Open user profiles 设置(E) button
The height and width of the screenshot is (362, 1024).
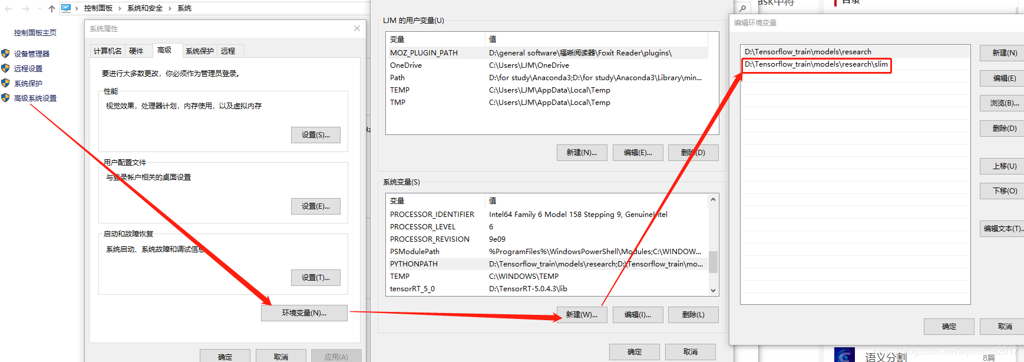point(316,206)
